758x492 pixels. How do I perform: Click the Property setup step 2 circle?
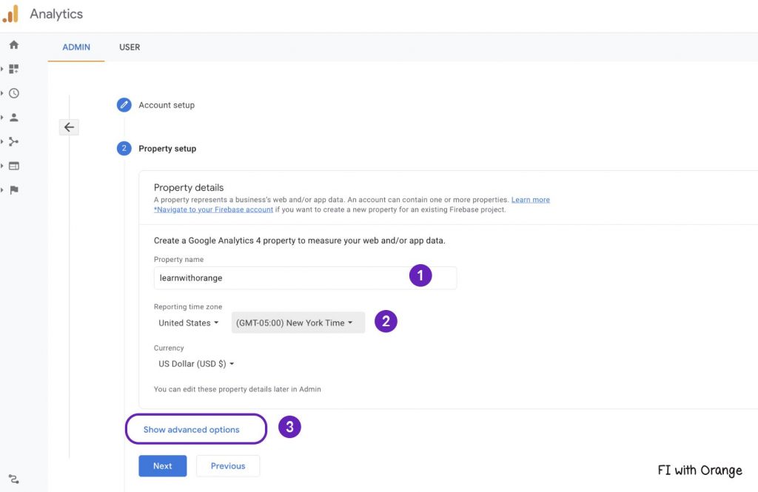point(124,148)
